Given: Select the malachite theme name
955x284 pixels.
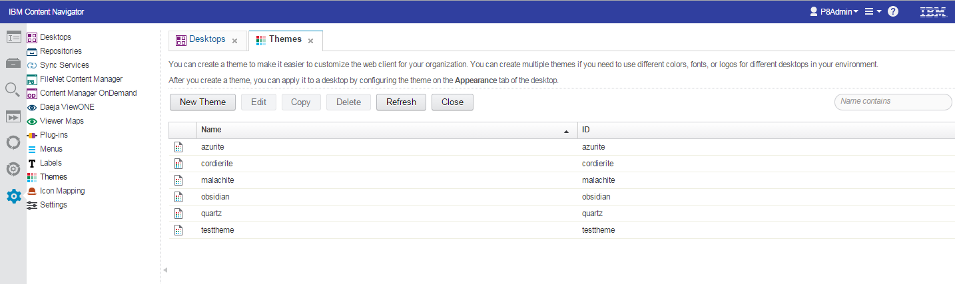Looking at the screenshot, I should 218,180.
